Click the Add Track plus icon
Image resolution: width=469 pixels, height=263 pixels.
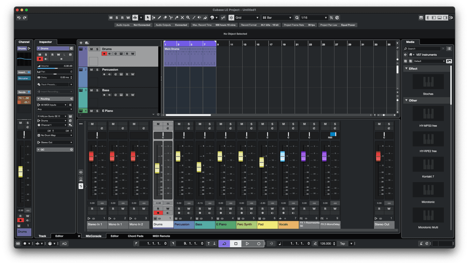click(81, 43)
